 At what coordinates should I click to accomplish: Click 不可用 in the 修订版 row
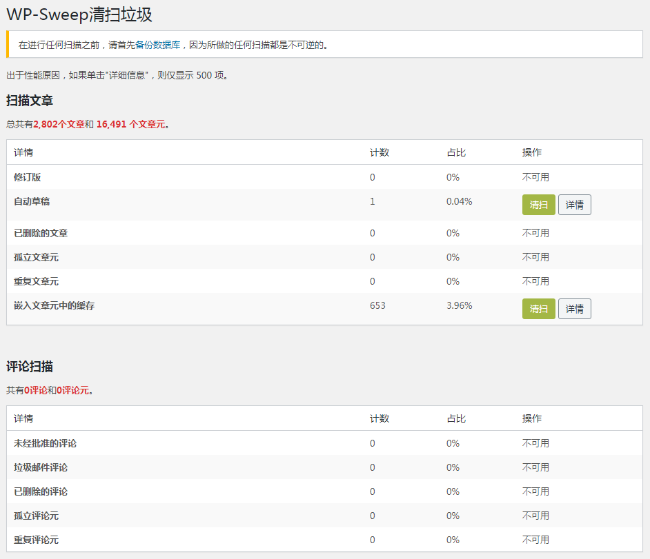[x=535, y=177]
